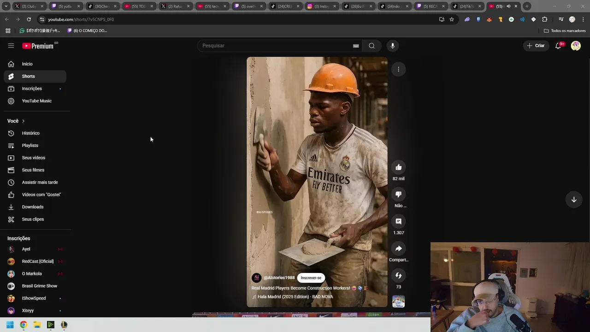Close the active YouTube tab
The height and width of the screenshot is (332, 590).
click(516, 6)
